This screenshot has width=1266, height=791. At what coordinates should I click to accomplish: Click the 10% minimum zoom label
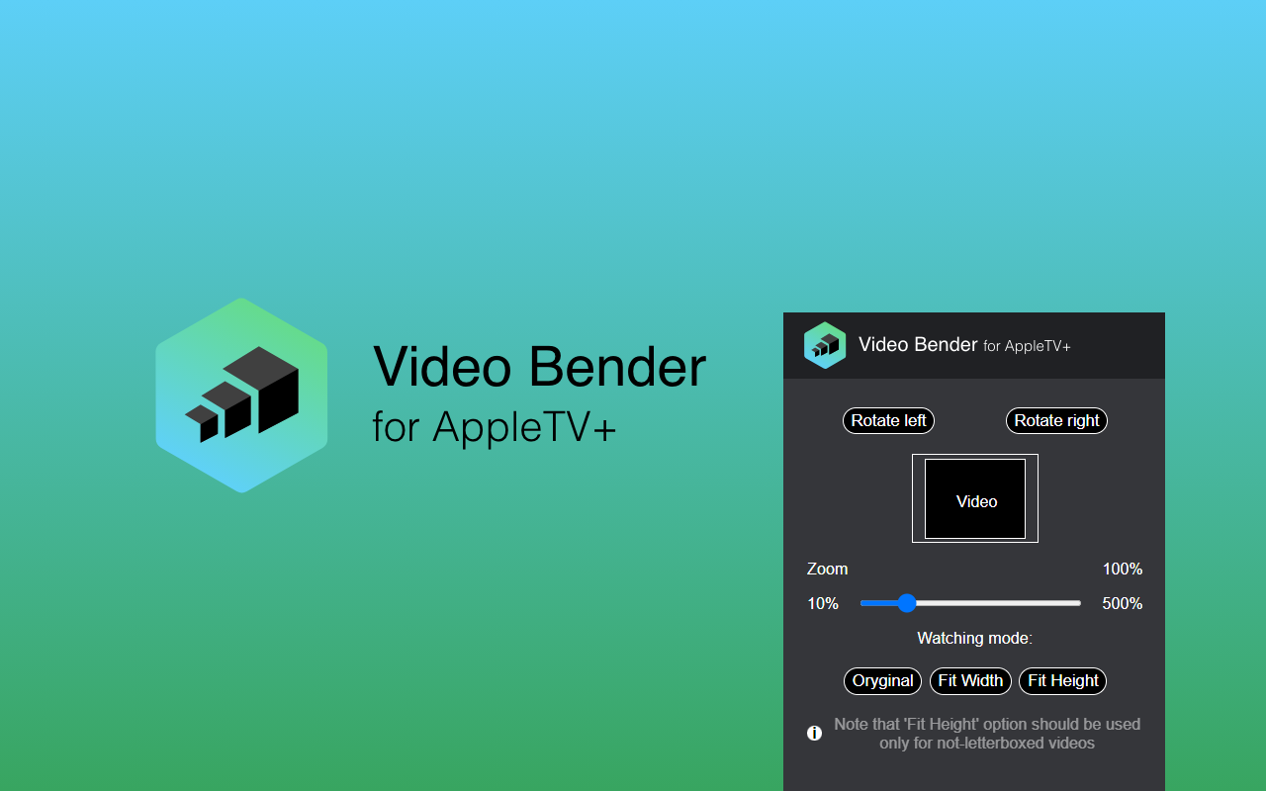(823, 603)
